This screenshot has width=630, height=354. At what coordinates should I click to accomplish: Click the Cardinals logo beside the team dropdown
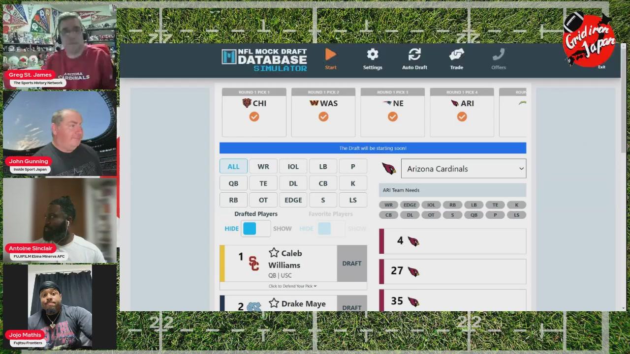[x=389, y=169]
